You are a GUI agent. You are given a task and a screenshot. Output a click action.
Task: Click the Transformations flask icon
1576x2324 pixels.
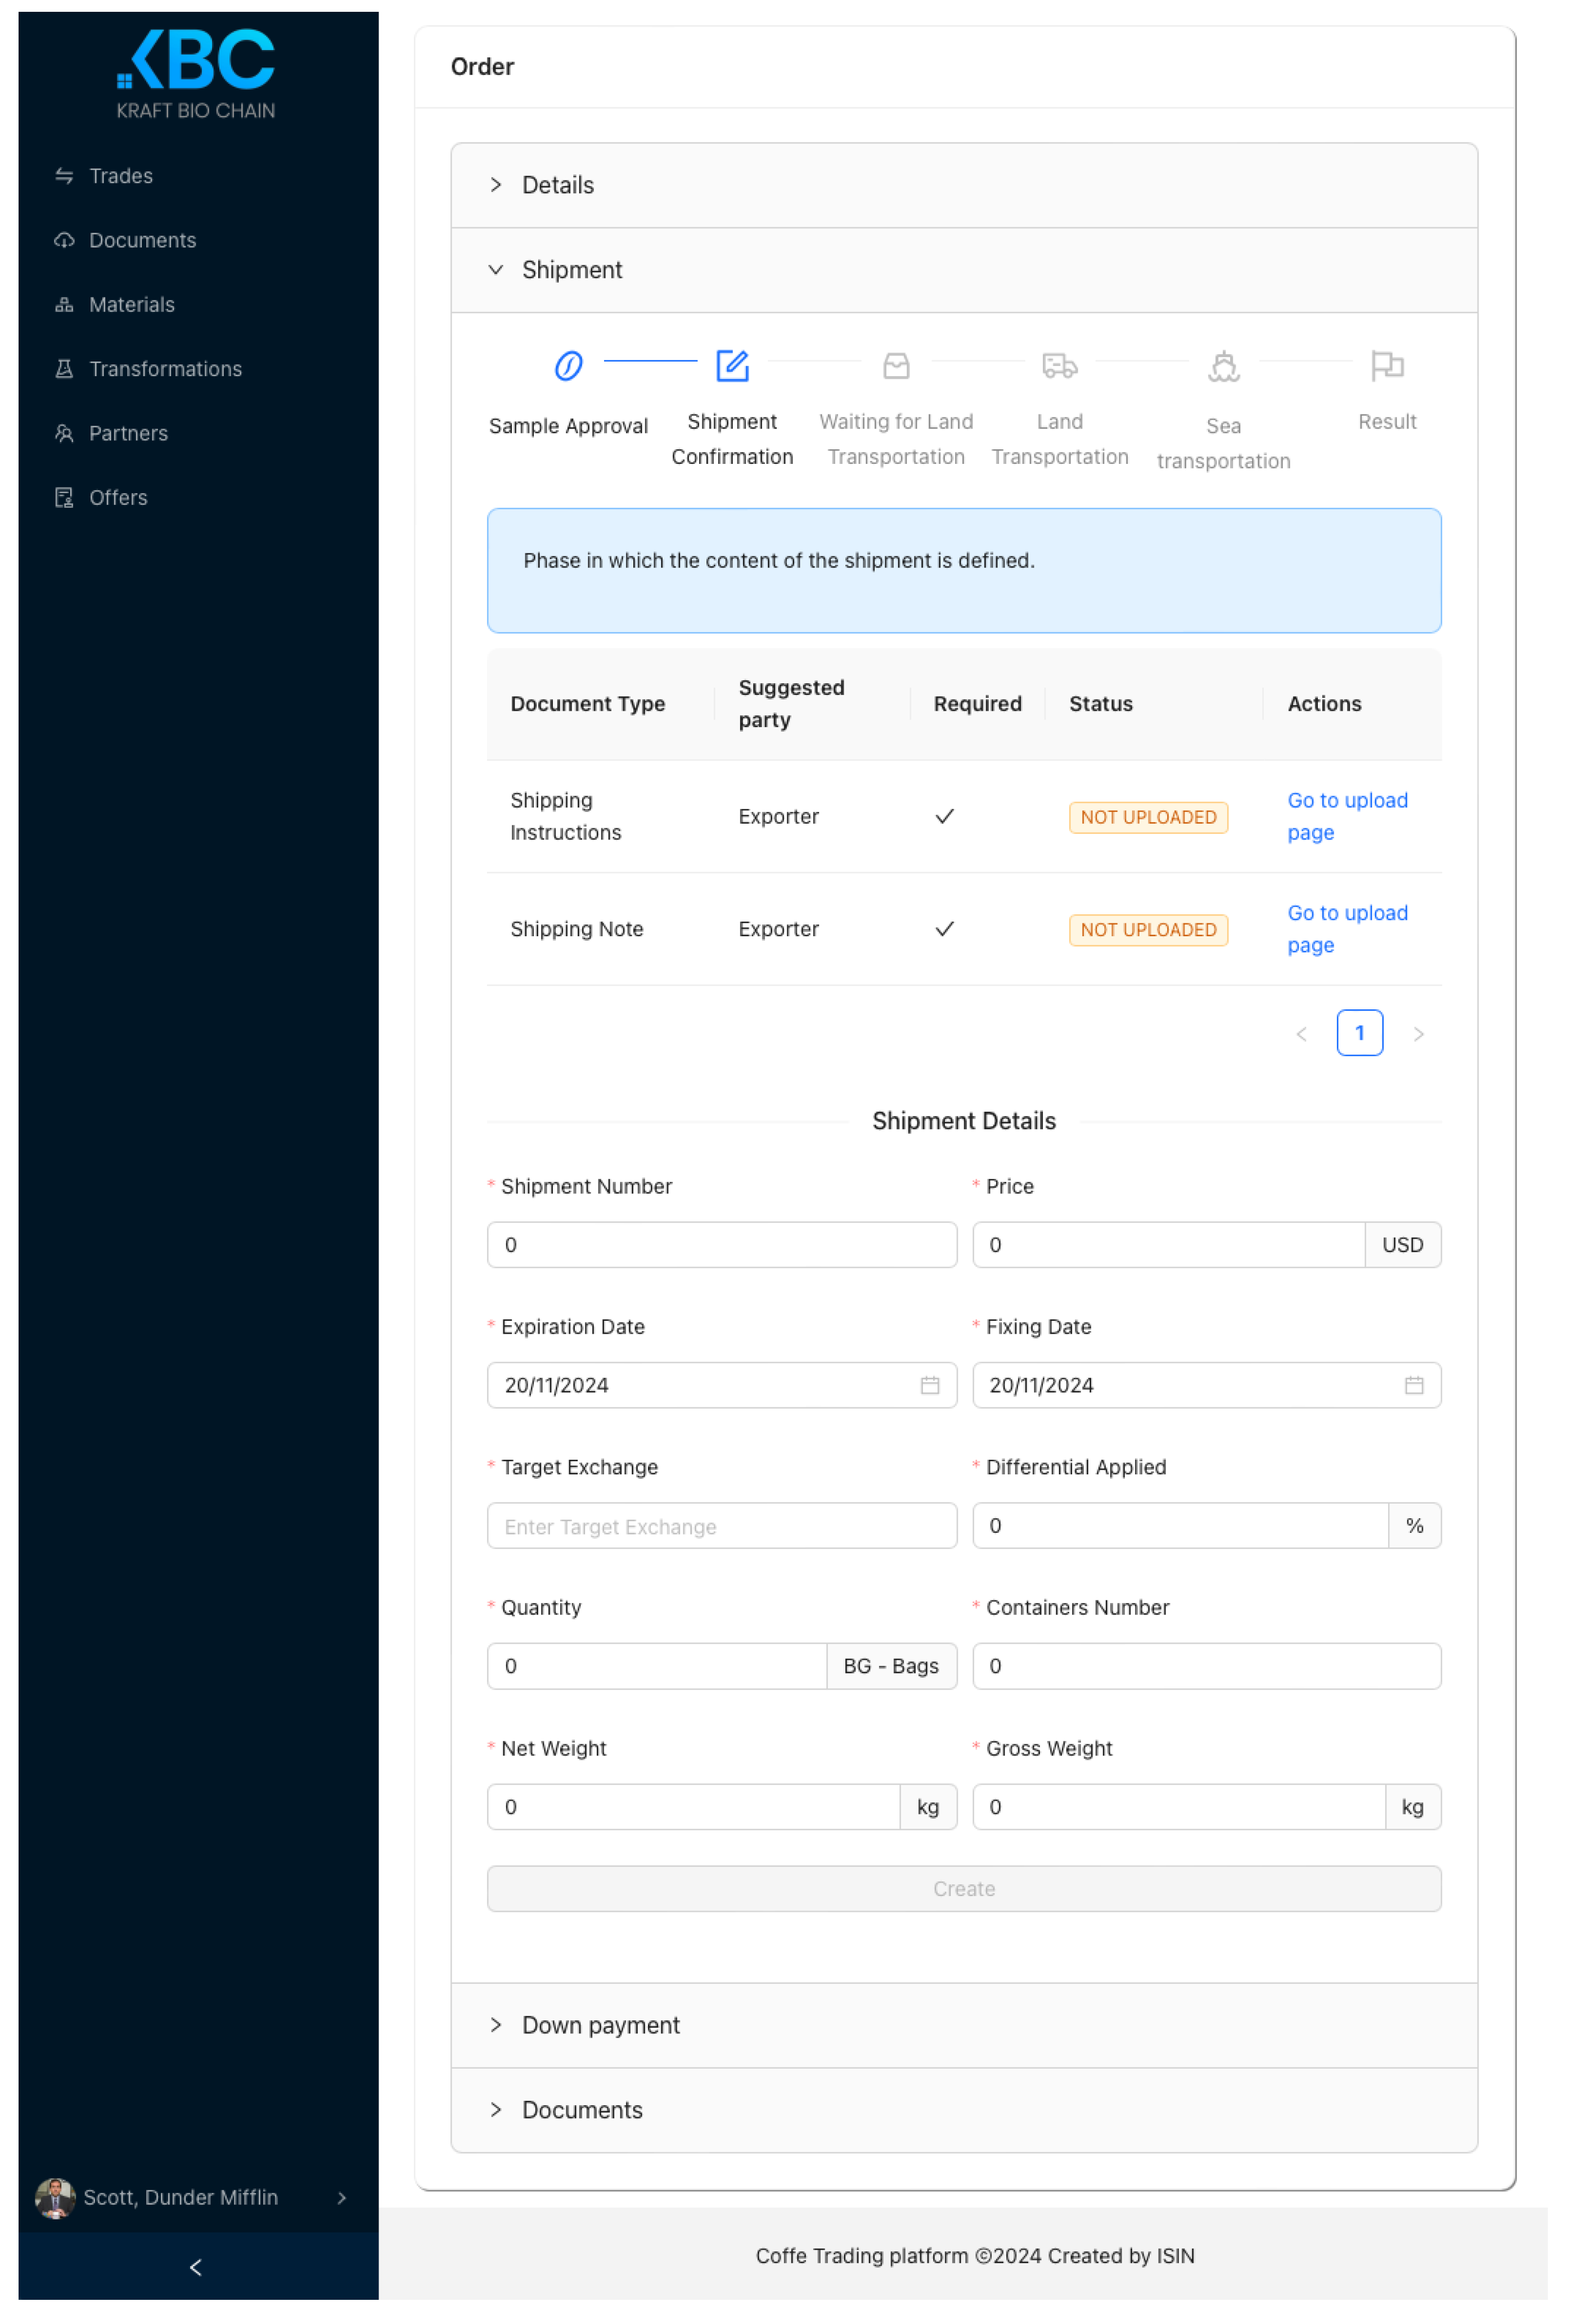tap(64, 369)
